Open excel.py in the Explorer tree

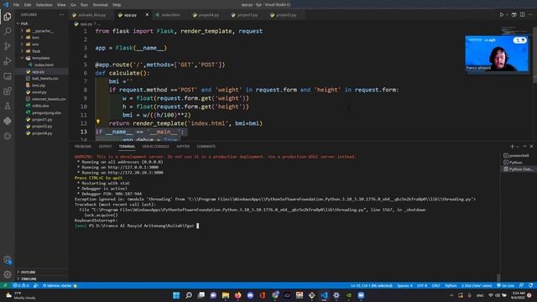pos(39,92)
